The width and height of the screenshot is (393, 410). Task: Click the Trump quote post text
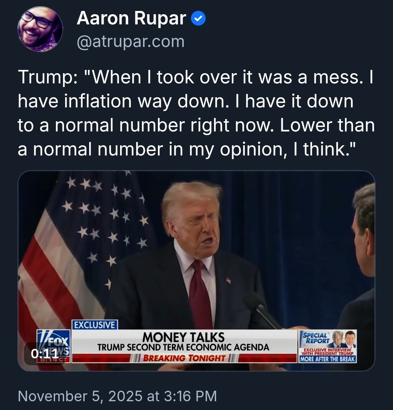tap(196, 114)
